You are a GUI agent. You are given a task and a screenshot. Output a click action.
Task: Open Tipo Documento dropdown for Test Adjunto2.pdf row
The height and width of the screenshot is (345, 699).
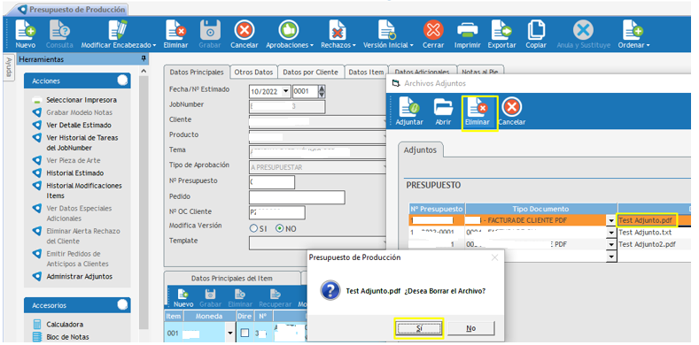coord(610,244)
